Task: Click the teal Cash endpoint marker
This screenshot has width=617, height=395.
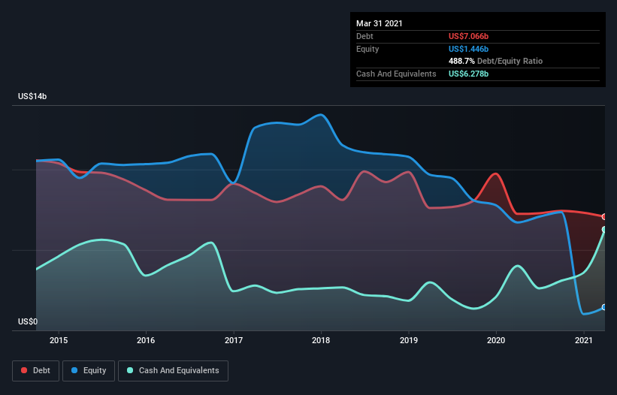Action: [604, 230]
